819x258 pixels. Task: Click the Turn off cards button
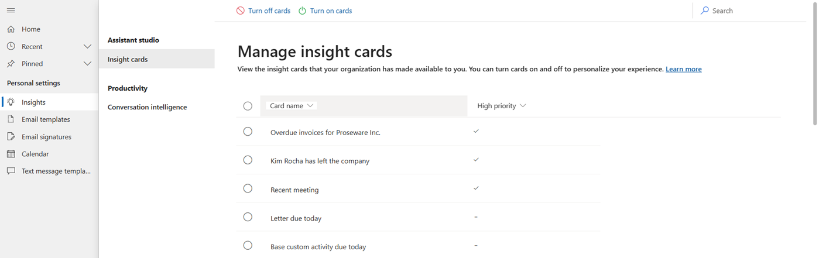point(263,11)
